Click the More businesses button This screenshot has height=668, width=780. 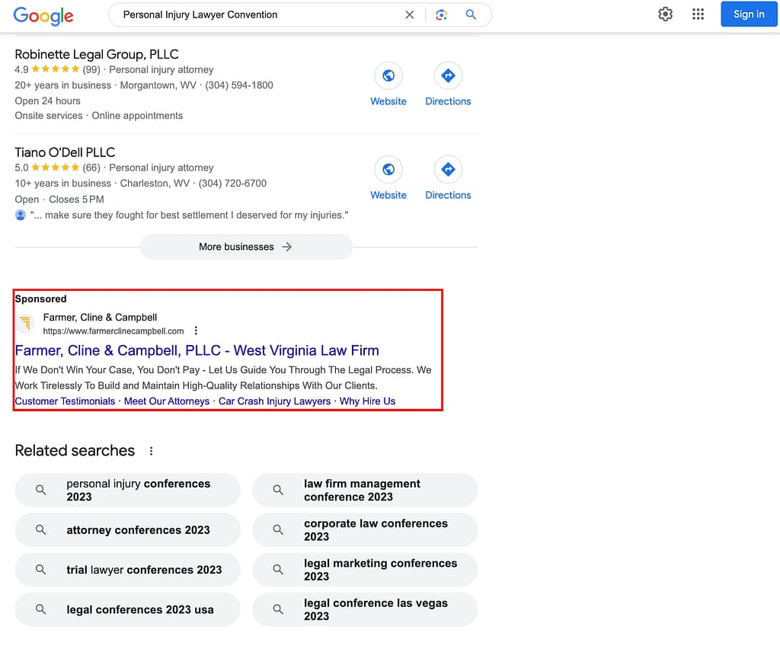246,247
